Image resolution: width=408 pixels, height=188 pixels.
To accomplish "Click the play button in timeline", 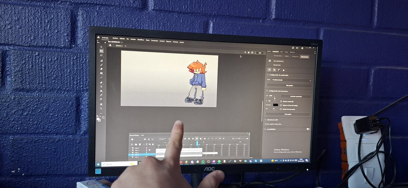I will click(224, 138).
